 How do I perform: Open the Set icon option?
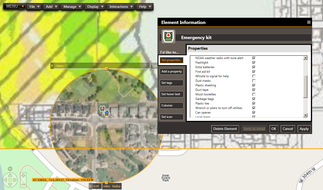point(172,117)
